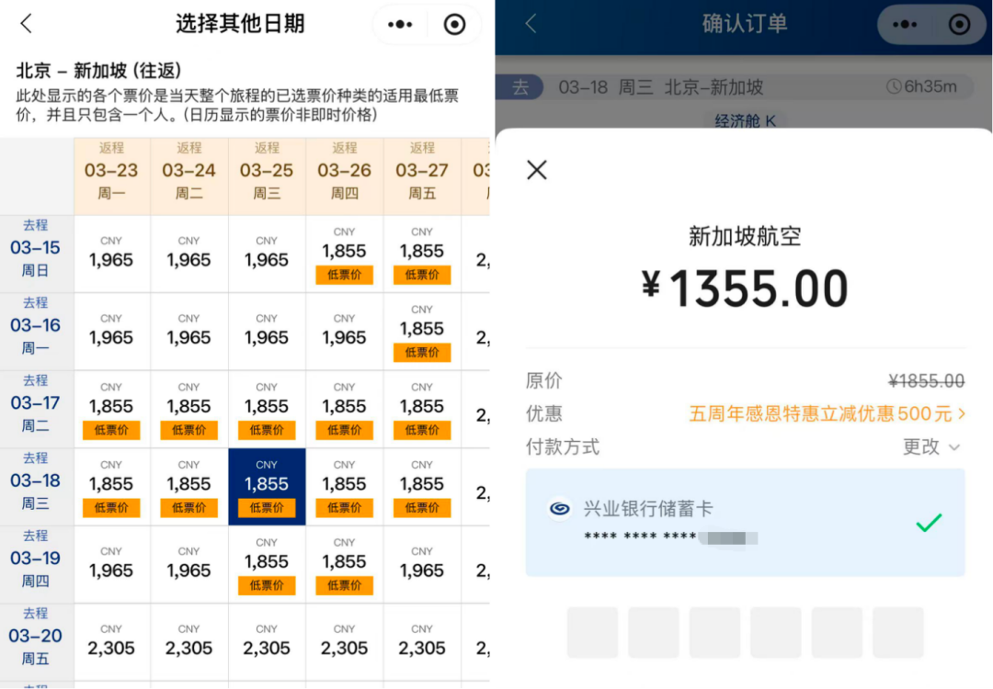Close the payment sheet via the X icon
The width and height of the screenshot is (993, 689).
(x=536, y=170)
